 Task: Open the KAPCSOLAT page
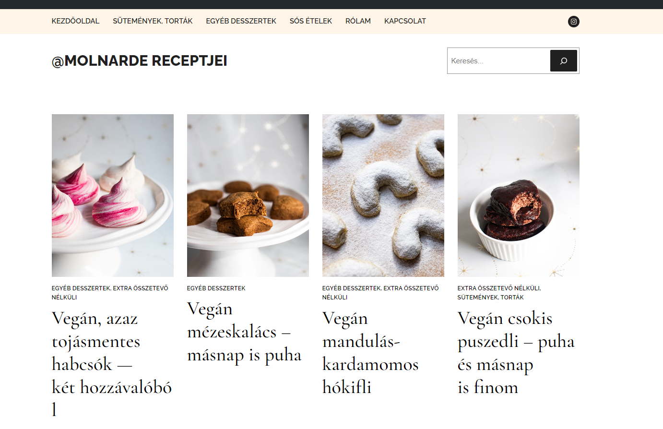(x=405, y=21)
